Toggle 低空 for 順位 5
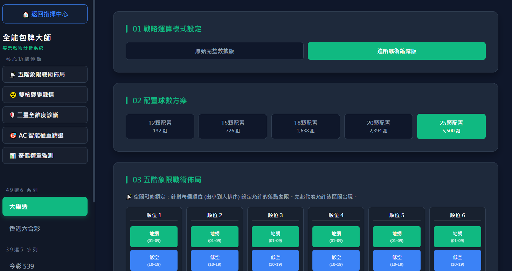 coord(397,260)
